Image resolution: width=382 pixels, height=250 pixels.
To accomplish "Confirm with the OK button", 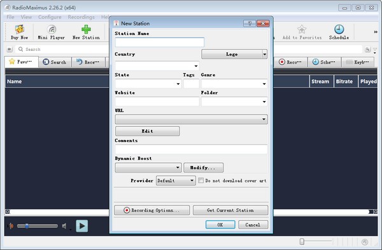I will tap(220, 225).
